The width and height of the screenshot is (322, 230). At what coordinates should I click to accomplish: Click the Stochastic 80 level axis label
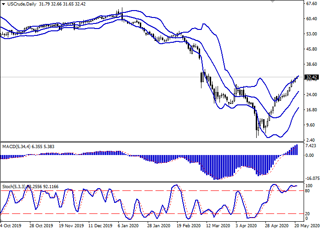pyautogui.click(x=309, y=190)
